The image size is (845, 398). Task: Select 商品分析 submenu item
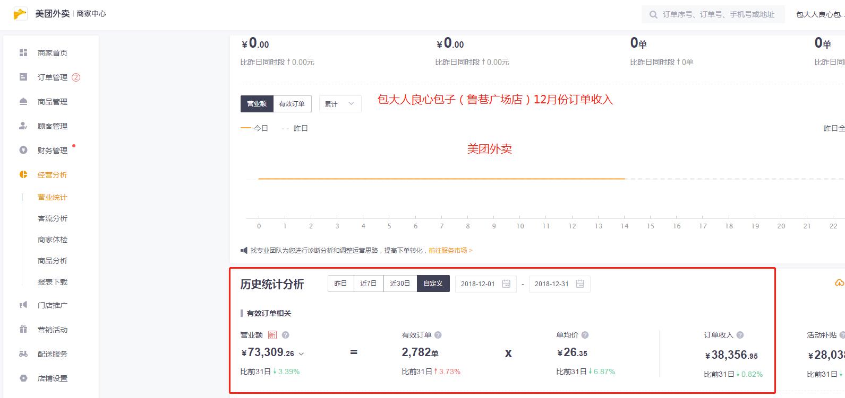52,261
